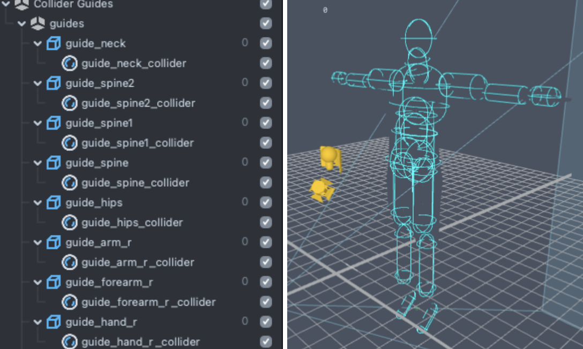Image resolution: width=583 pixels, height=349 pixels.
Task: Click the guide_forearm_r_collider component icon
Action: pos(70,302)
